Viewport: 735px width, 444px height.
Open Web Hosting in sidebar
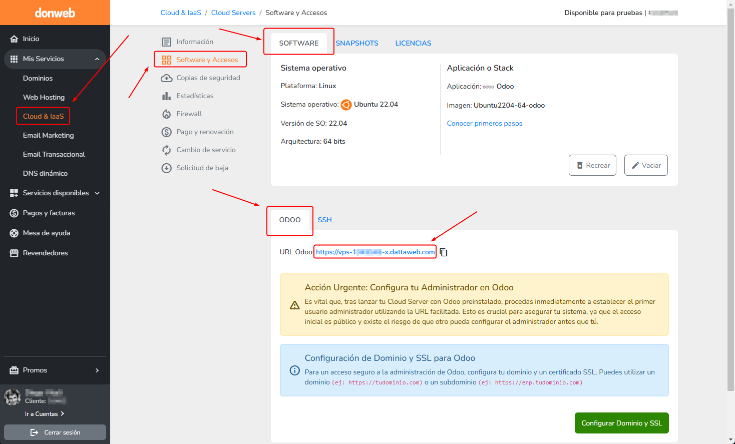point(44,97)
